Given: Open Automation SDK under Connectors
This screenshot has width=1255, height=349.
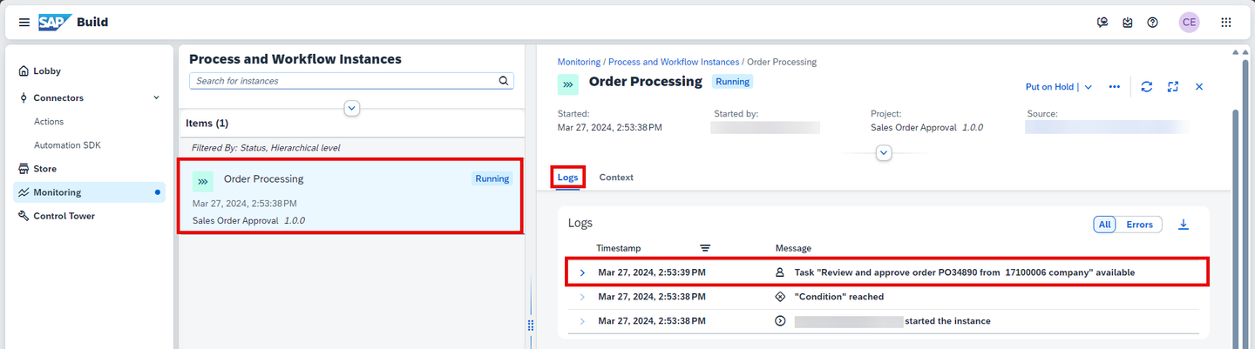Looking at the screenshot, I should tap(67, 145).
